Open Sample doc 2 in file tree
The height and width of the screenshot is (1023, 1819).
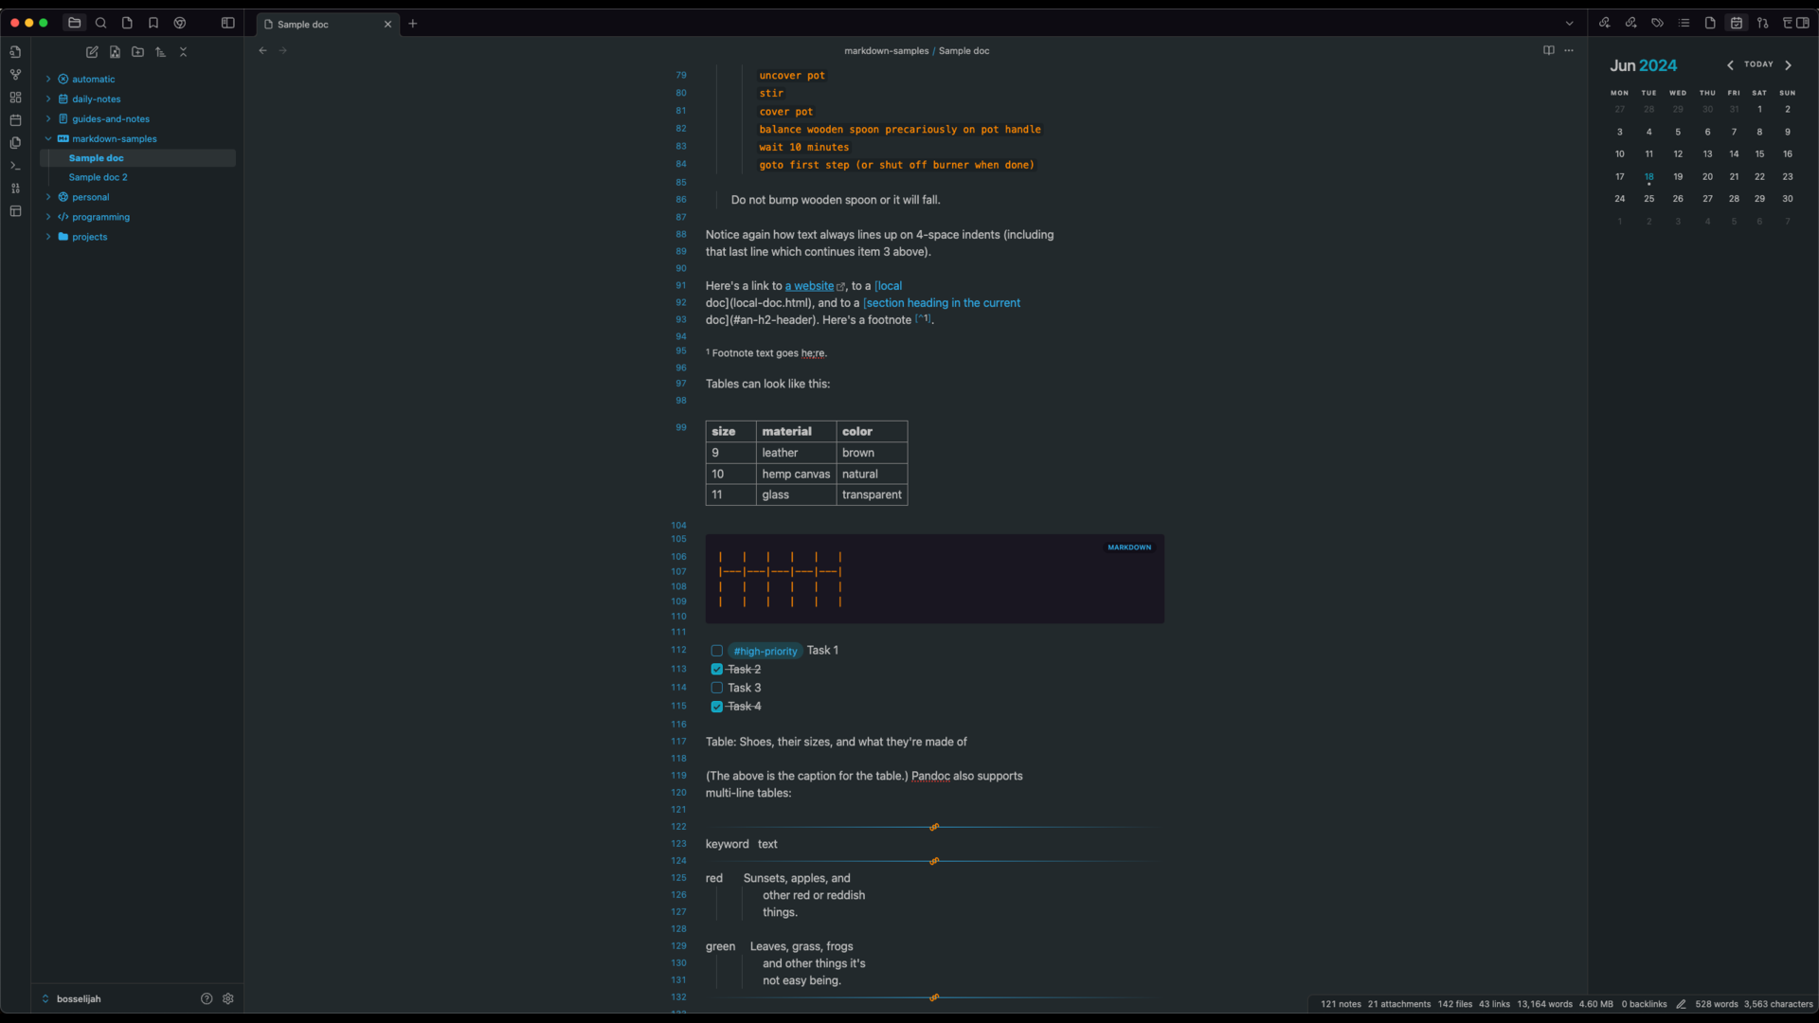[98, 177]
